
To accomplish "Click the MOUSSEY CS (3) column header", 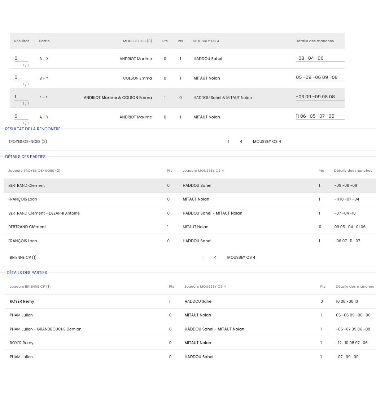I will [137, 41].
